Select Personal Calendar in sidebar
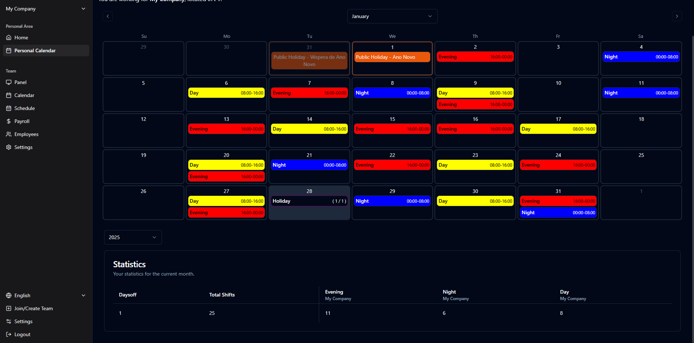Image resolution: width=694 pixels, height=343 pixels. click(35, 50)
